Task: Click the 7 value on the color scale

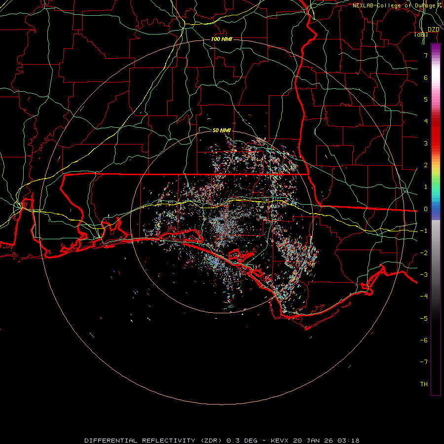Action: coord(426,55)
